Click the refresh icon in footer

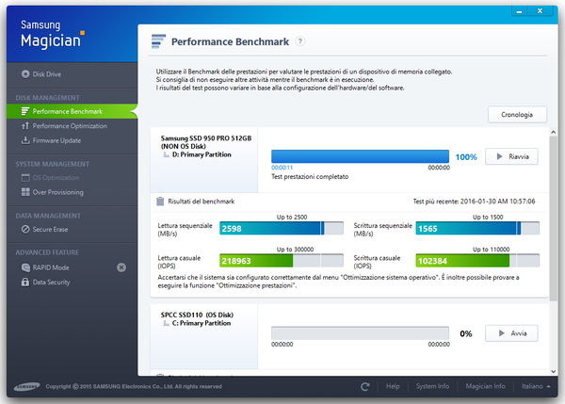click(365, 387)
